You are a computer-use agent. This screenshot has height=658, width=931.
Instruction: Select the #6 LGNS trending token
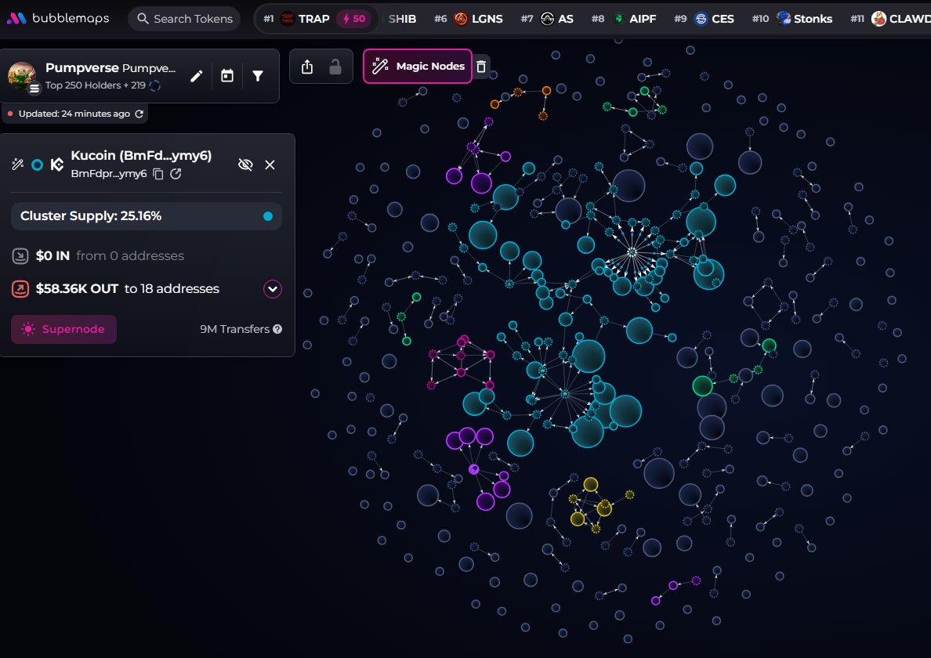[469, 19]
